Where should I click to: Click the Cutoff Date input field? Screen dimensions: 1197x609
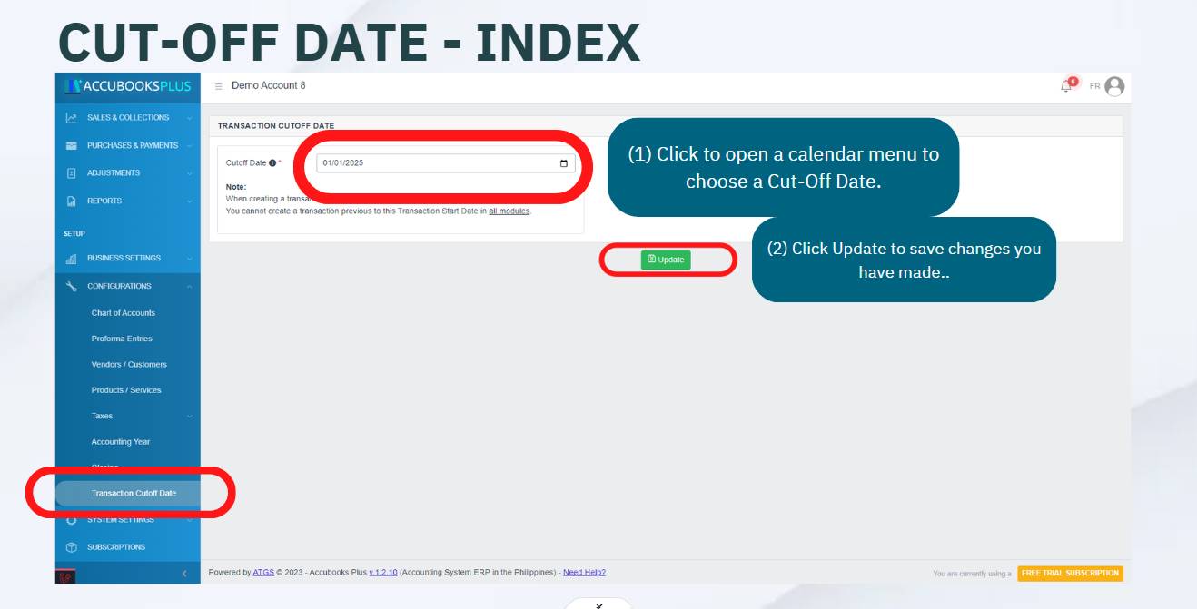tap(446, 163)
